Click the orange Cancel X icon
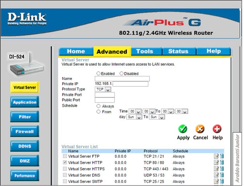 tap(200, 129)
